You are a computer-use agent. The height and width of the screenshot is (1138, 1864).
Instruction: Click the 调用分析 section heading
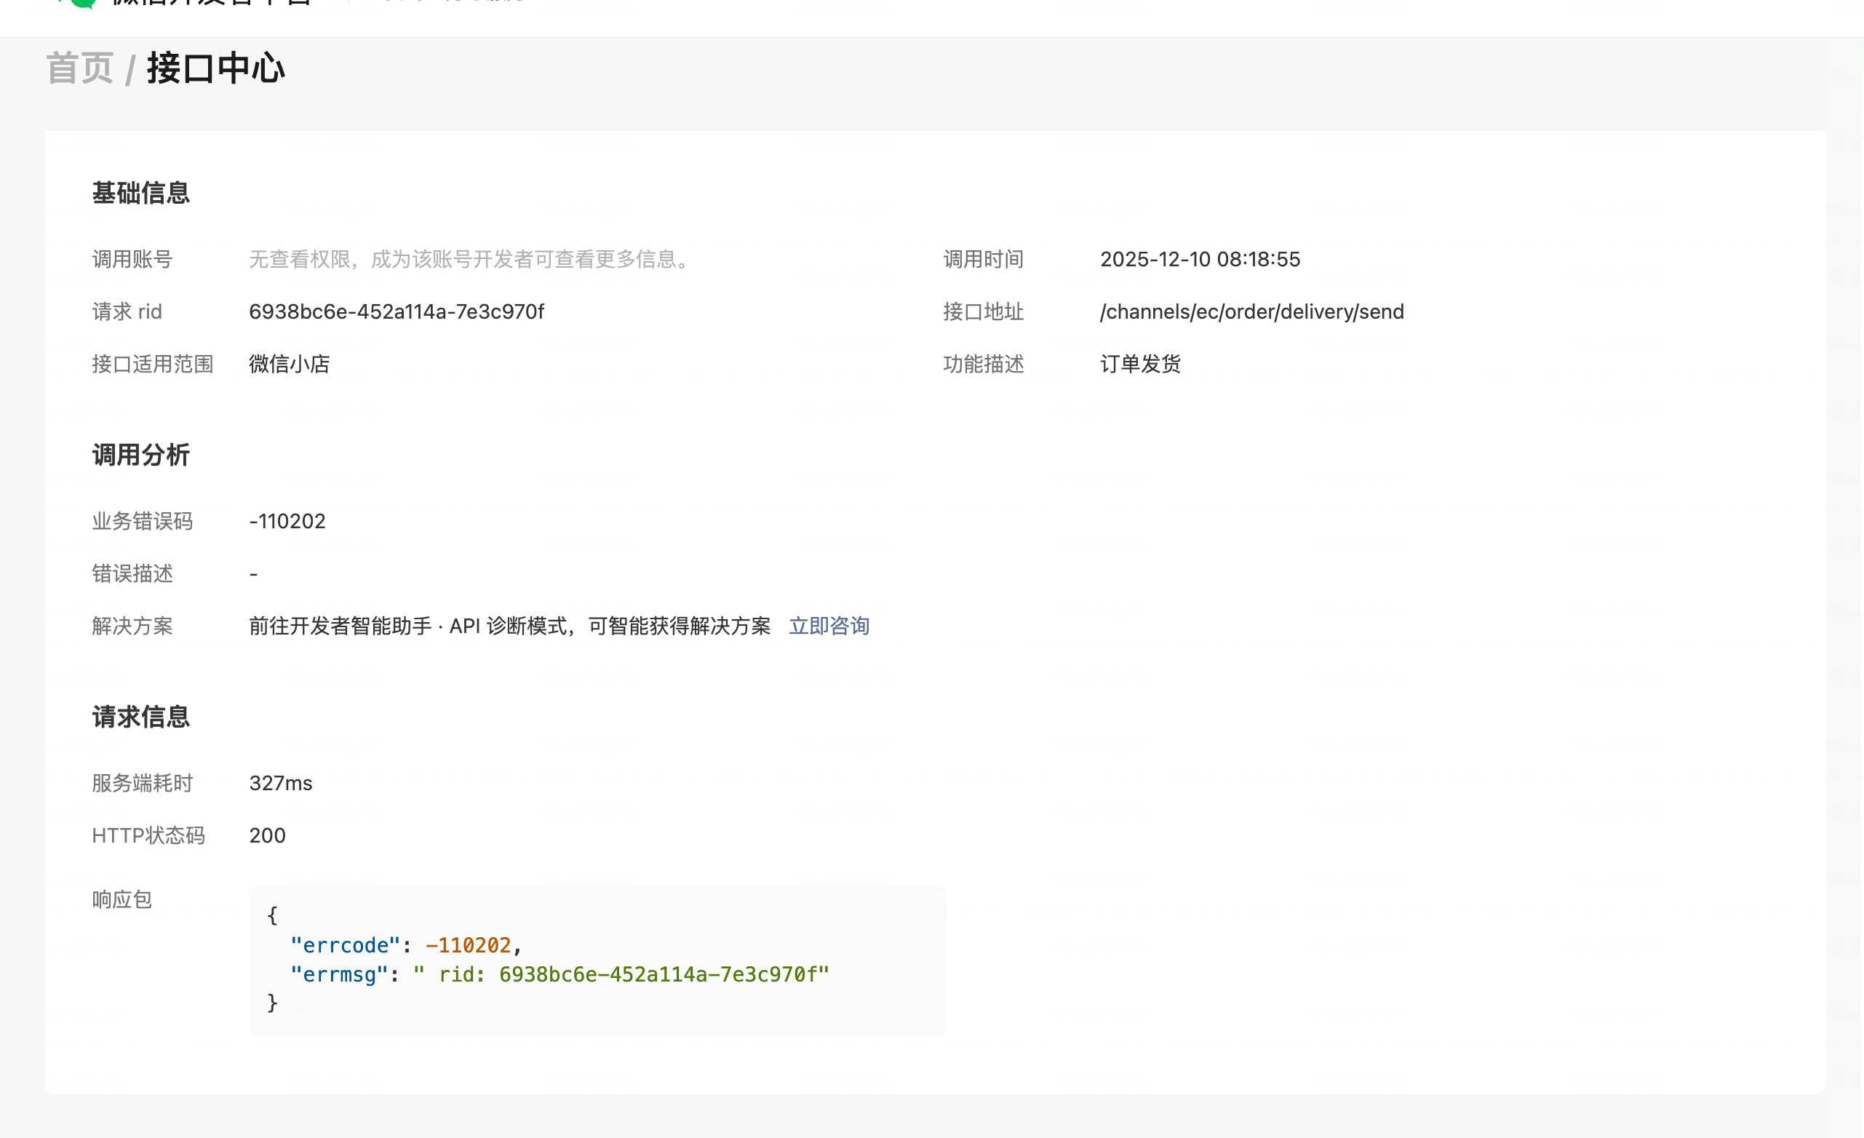coord(140,455)
